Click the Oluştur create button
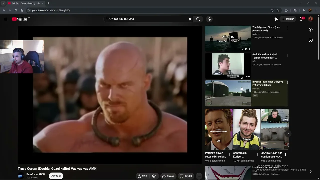This screenshot has height=180, width=320. [288, 19]
